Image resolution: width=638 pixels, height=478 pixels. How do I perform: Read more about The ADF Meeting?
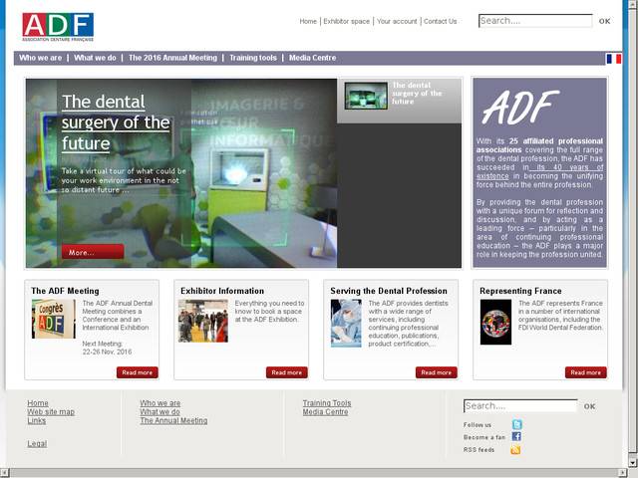[x=138, y=372]
